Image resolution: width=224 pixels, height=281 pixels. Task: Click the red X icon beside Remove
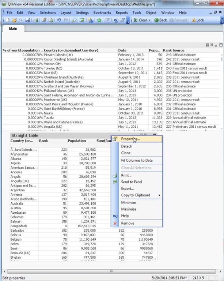[x=115, y=223]
